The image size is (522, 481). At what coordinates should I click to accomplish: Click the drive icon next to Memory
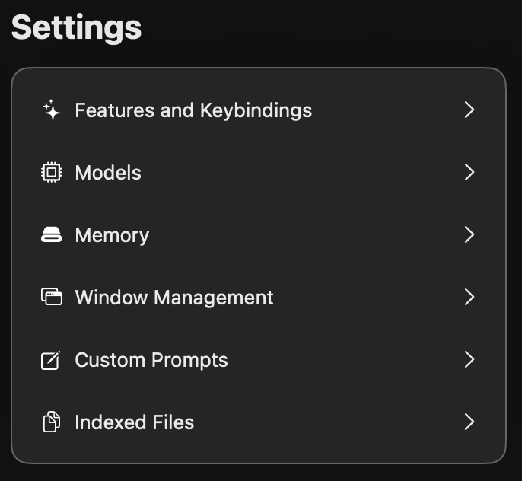[x=51, y=234]
